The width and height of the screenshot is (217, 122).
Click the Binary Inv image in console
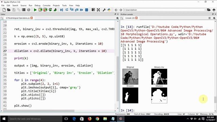[x=159, y=77]
